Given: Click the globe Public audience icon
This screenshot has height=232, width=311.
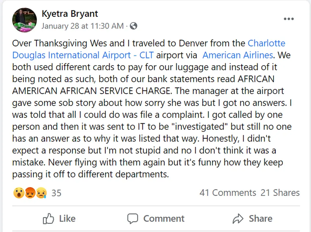Looking at the screenshot, I should [133, 26].
